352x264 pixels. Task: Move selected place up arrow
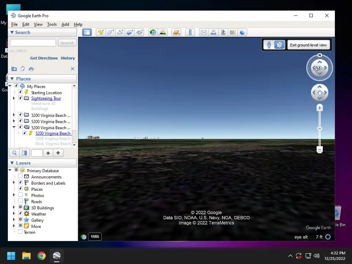pos(48,153)
